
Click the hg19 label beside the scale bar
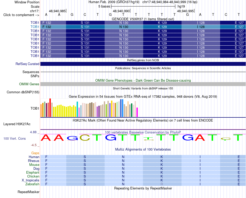click(181, 6)
